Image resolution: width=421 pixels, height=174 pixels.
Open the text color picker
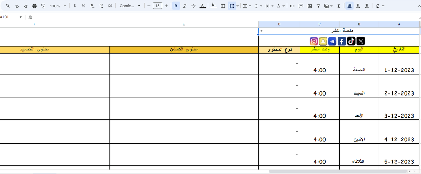(202, 6)
